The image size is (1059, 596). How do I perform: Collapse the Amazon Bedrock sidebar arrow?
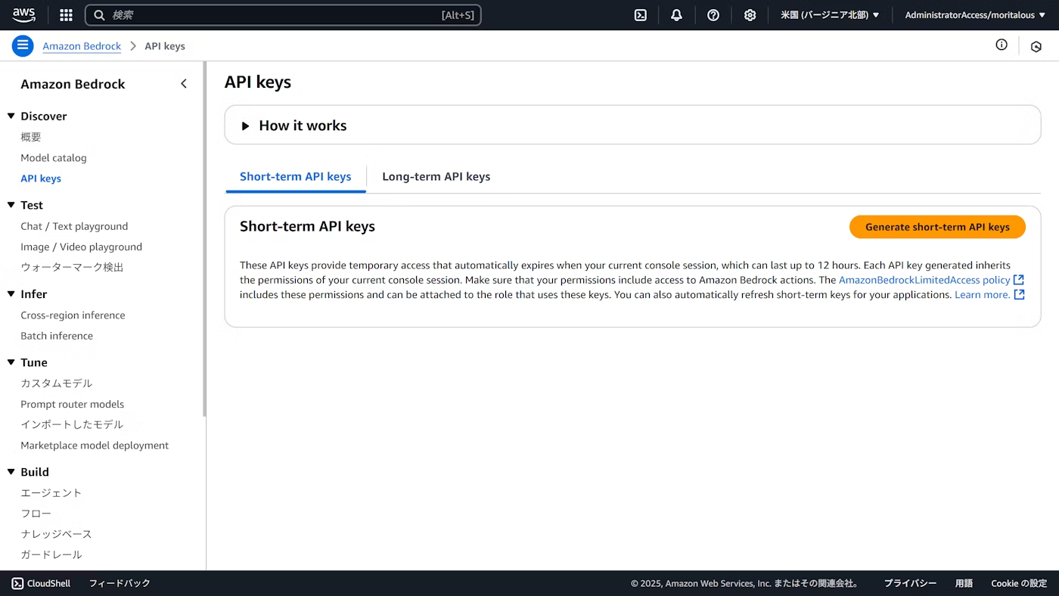point(184,84)
